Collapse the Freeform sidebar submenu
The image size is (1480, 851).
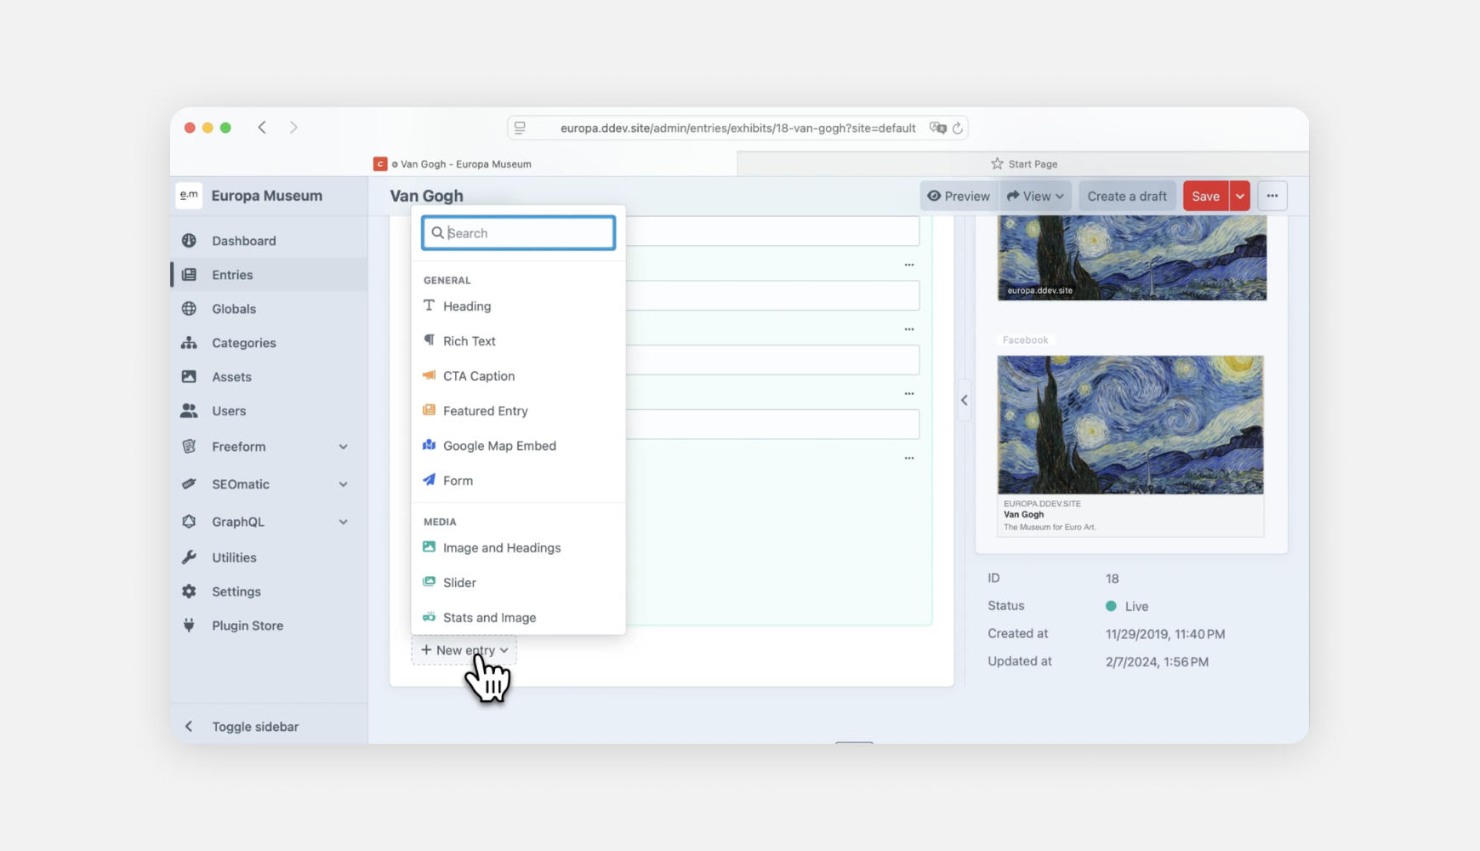click(x=344, y=446)
